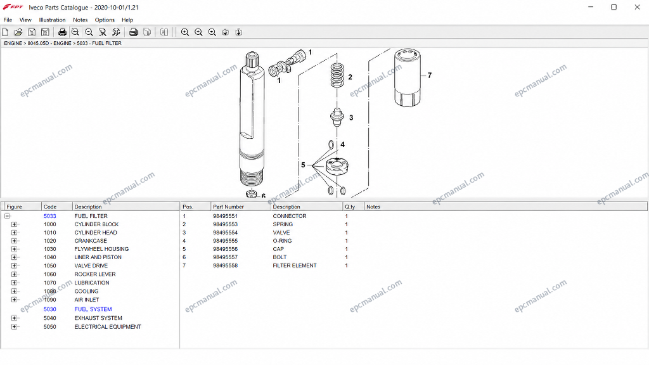649x365 pixels.
Task: Click the magnifier icon with the tools symbol
Action: (117, 32)
